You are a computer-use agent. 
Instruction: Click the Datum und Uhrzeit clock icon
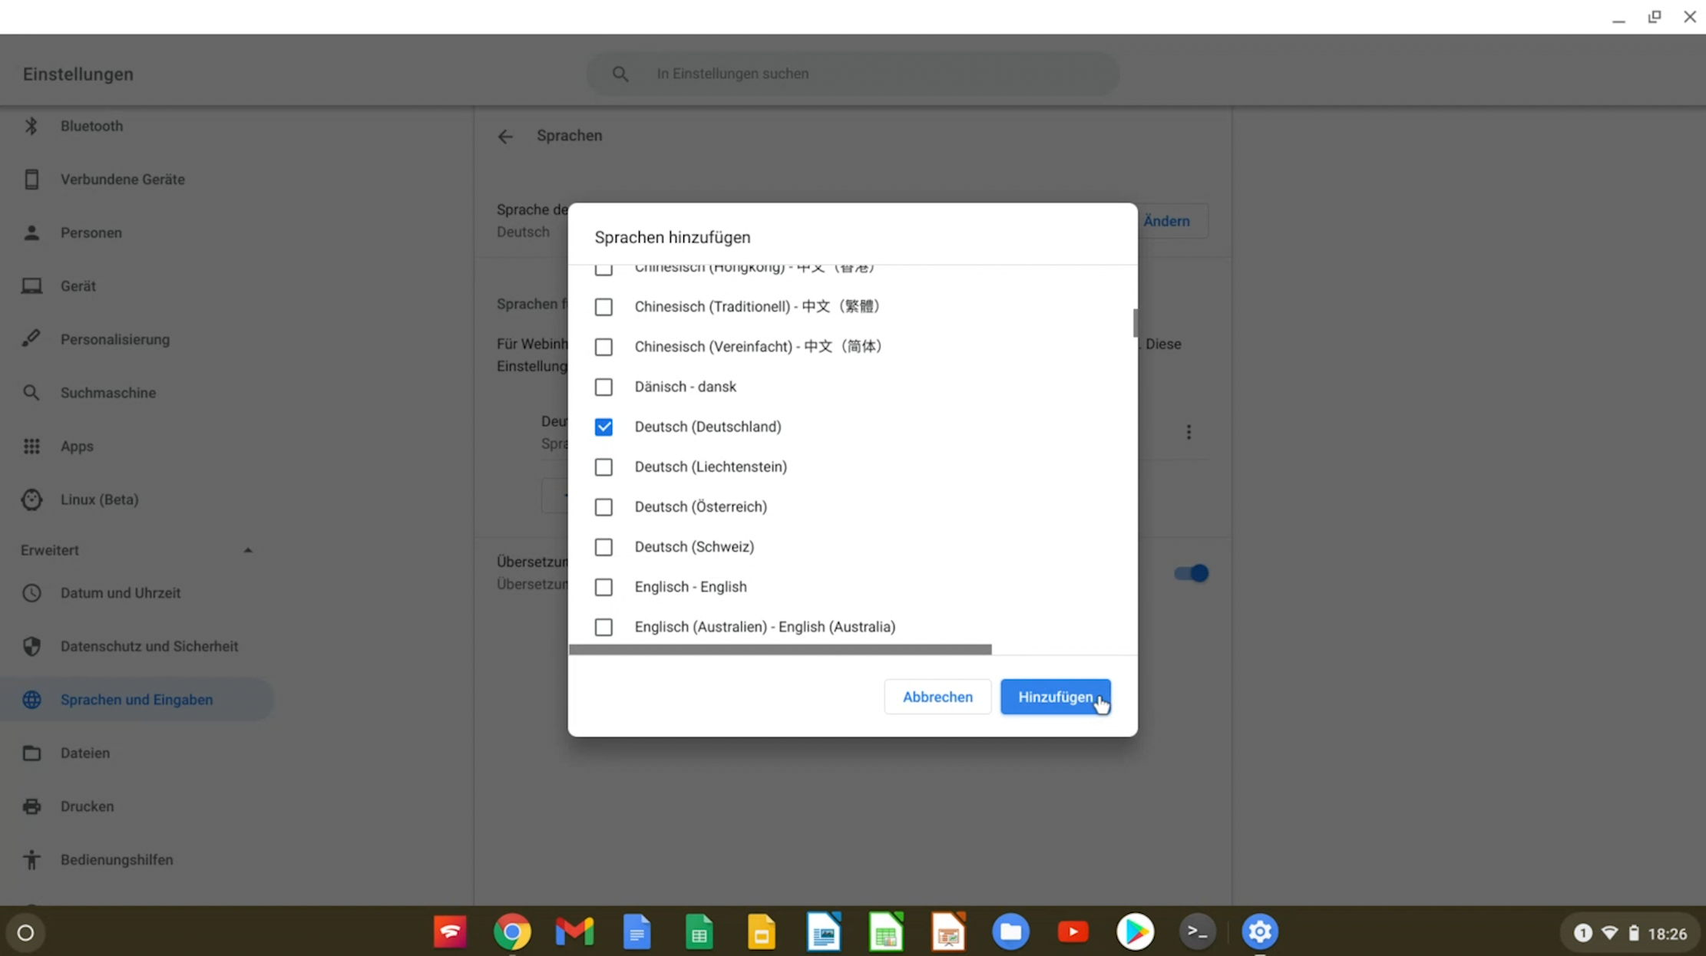coord(31,593)
